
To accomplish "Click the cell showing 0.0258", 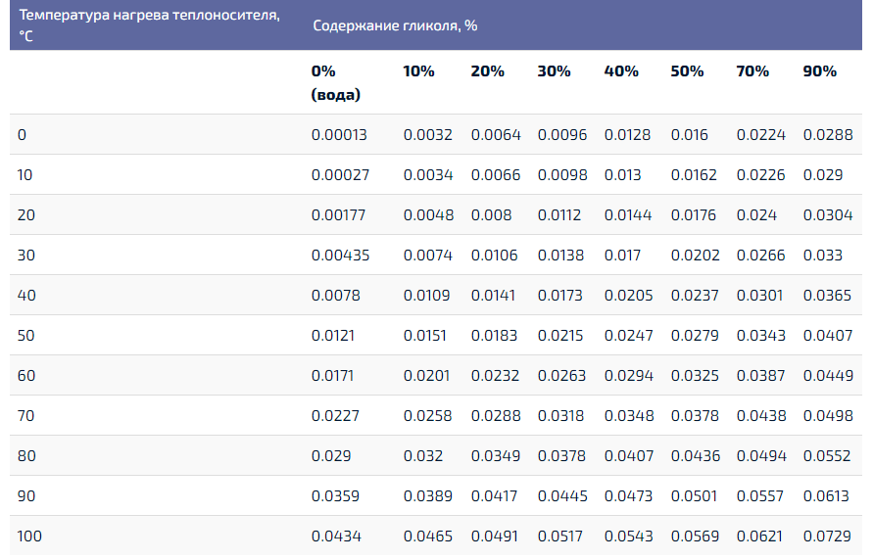I will point(428,416).
